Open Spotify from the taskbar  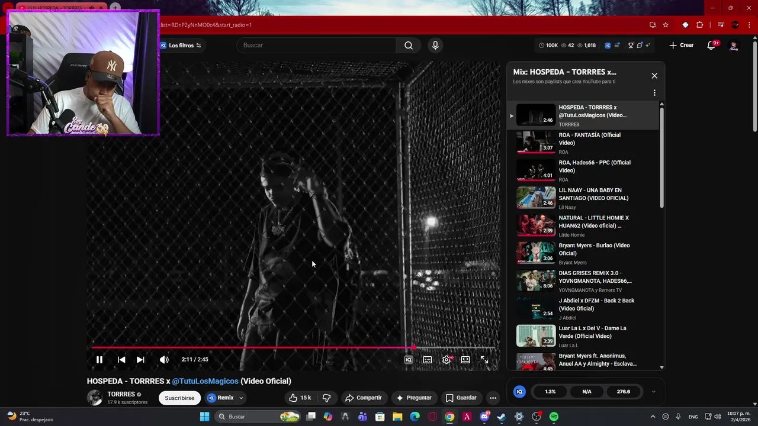[554, 417]
